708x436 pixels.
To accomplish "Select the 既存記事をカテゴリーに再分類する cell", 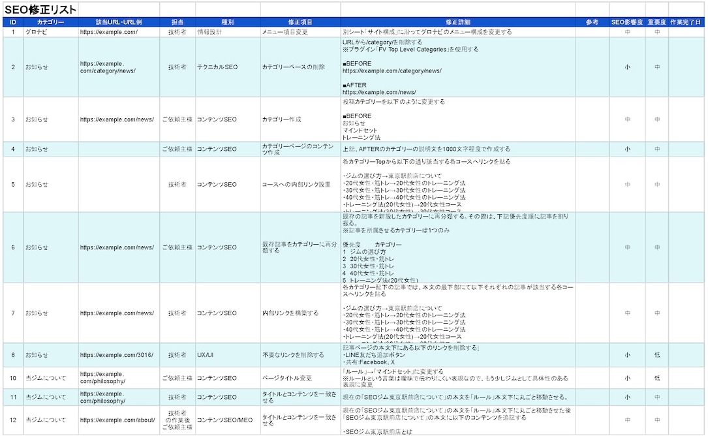I will click(300, 247).
